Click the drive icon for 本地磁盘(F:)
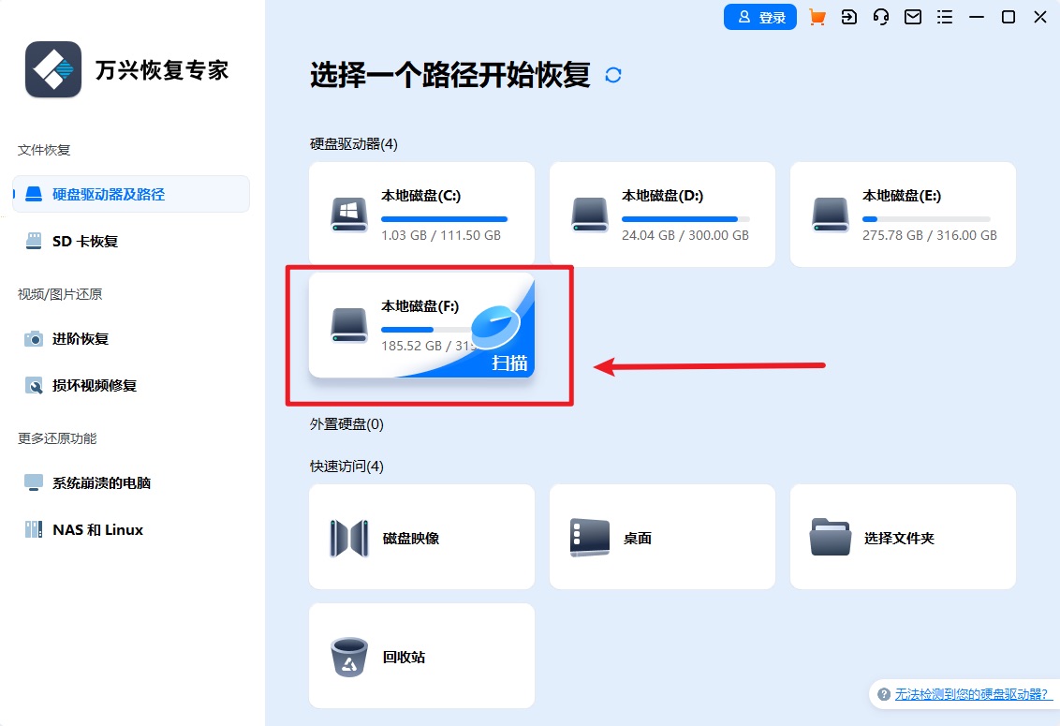 [349, 325]
